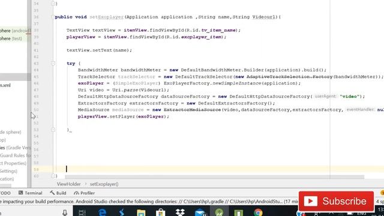Click the DefaultExtractorsFactory() call on line 49
This screenshot has height=216, width=384.
coord(235,103)
